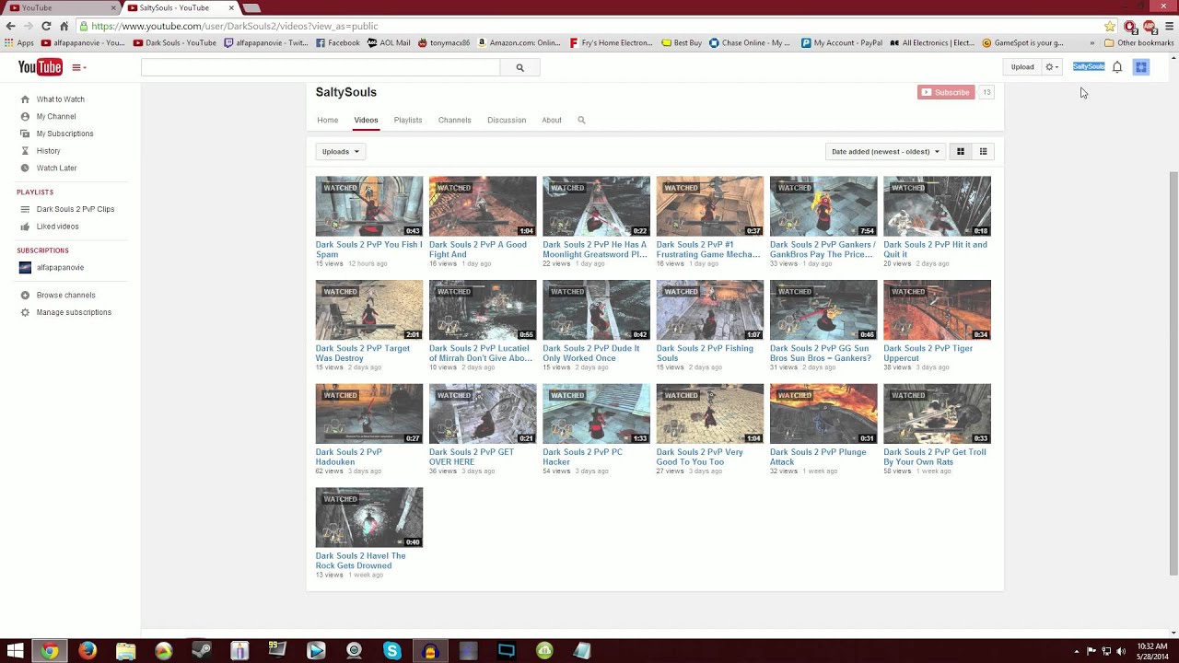The height and width of the screenshot is (663, 1179).
Task: Click the SaltySouls account name button
Action: [x=1089, y=67]
